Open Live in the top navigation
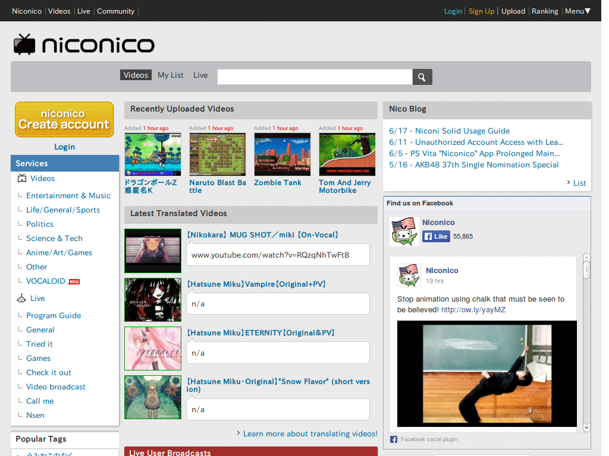Image resolution: width=609 pixels, height=456 pixels. coord(83,11)
